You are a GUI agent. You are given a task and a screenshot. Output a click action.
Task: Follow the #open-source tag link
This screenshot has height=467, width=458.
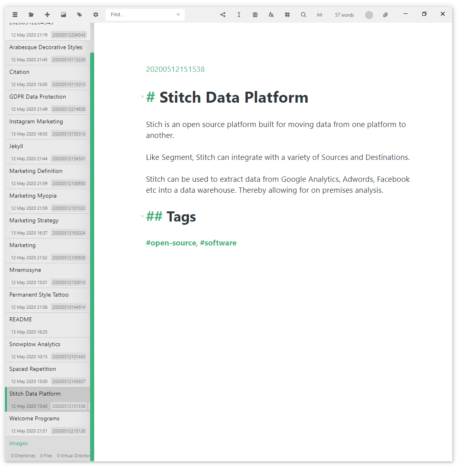[x=171, y=243]
